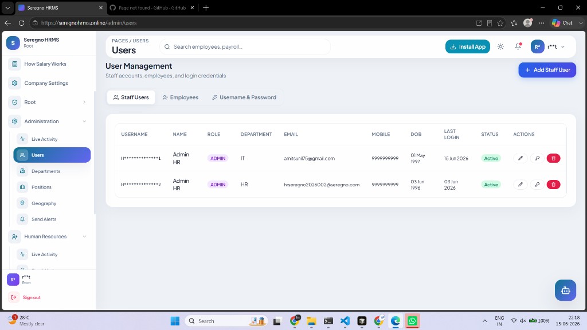This screenshot has height=330, width=587.
Task: Open the browser favorites list icon
Action: click(x=514, y=23)
